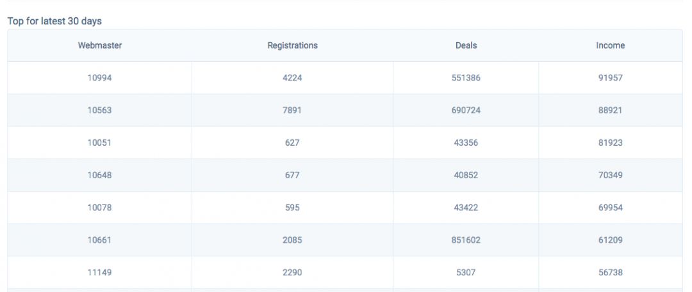Click deals value 551386
The width and height of the screenshot is (692, 292).
tap(466, 78)
